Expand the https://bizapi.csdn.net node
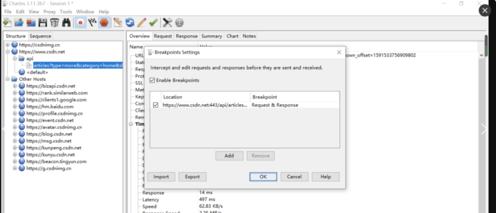This screenshot has height=213, width=496. pyautogui.click(x=14, y=86)
